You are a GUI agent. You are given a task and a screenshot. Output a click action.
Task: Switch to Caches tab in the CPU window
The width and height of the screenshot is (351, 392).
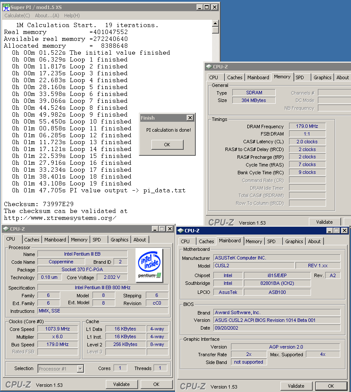[x=32, y=240]
